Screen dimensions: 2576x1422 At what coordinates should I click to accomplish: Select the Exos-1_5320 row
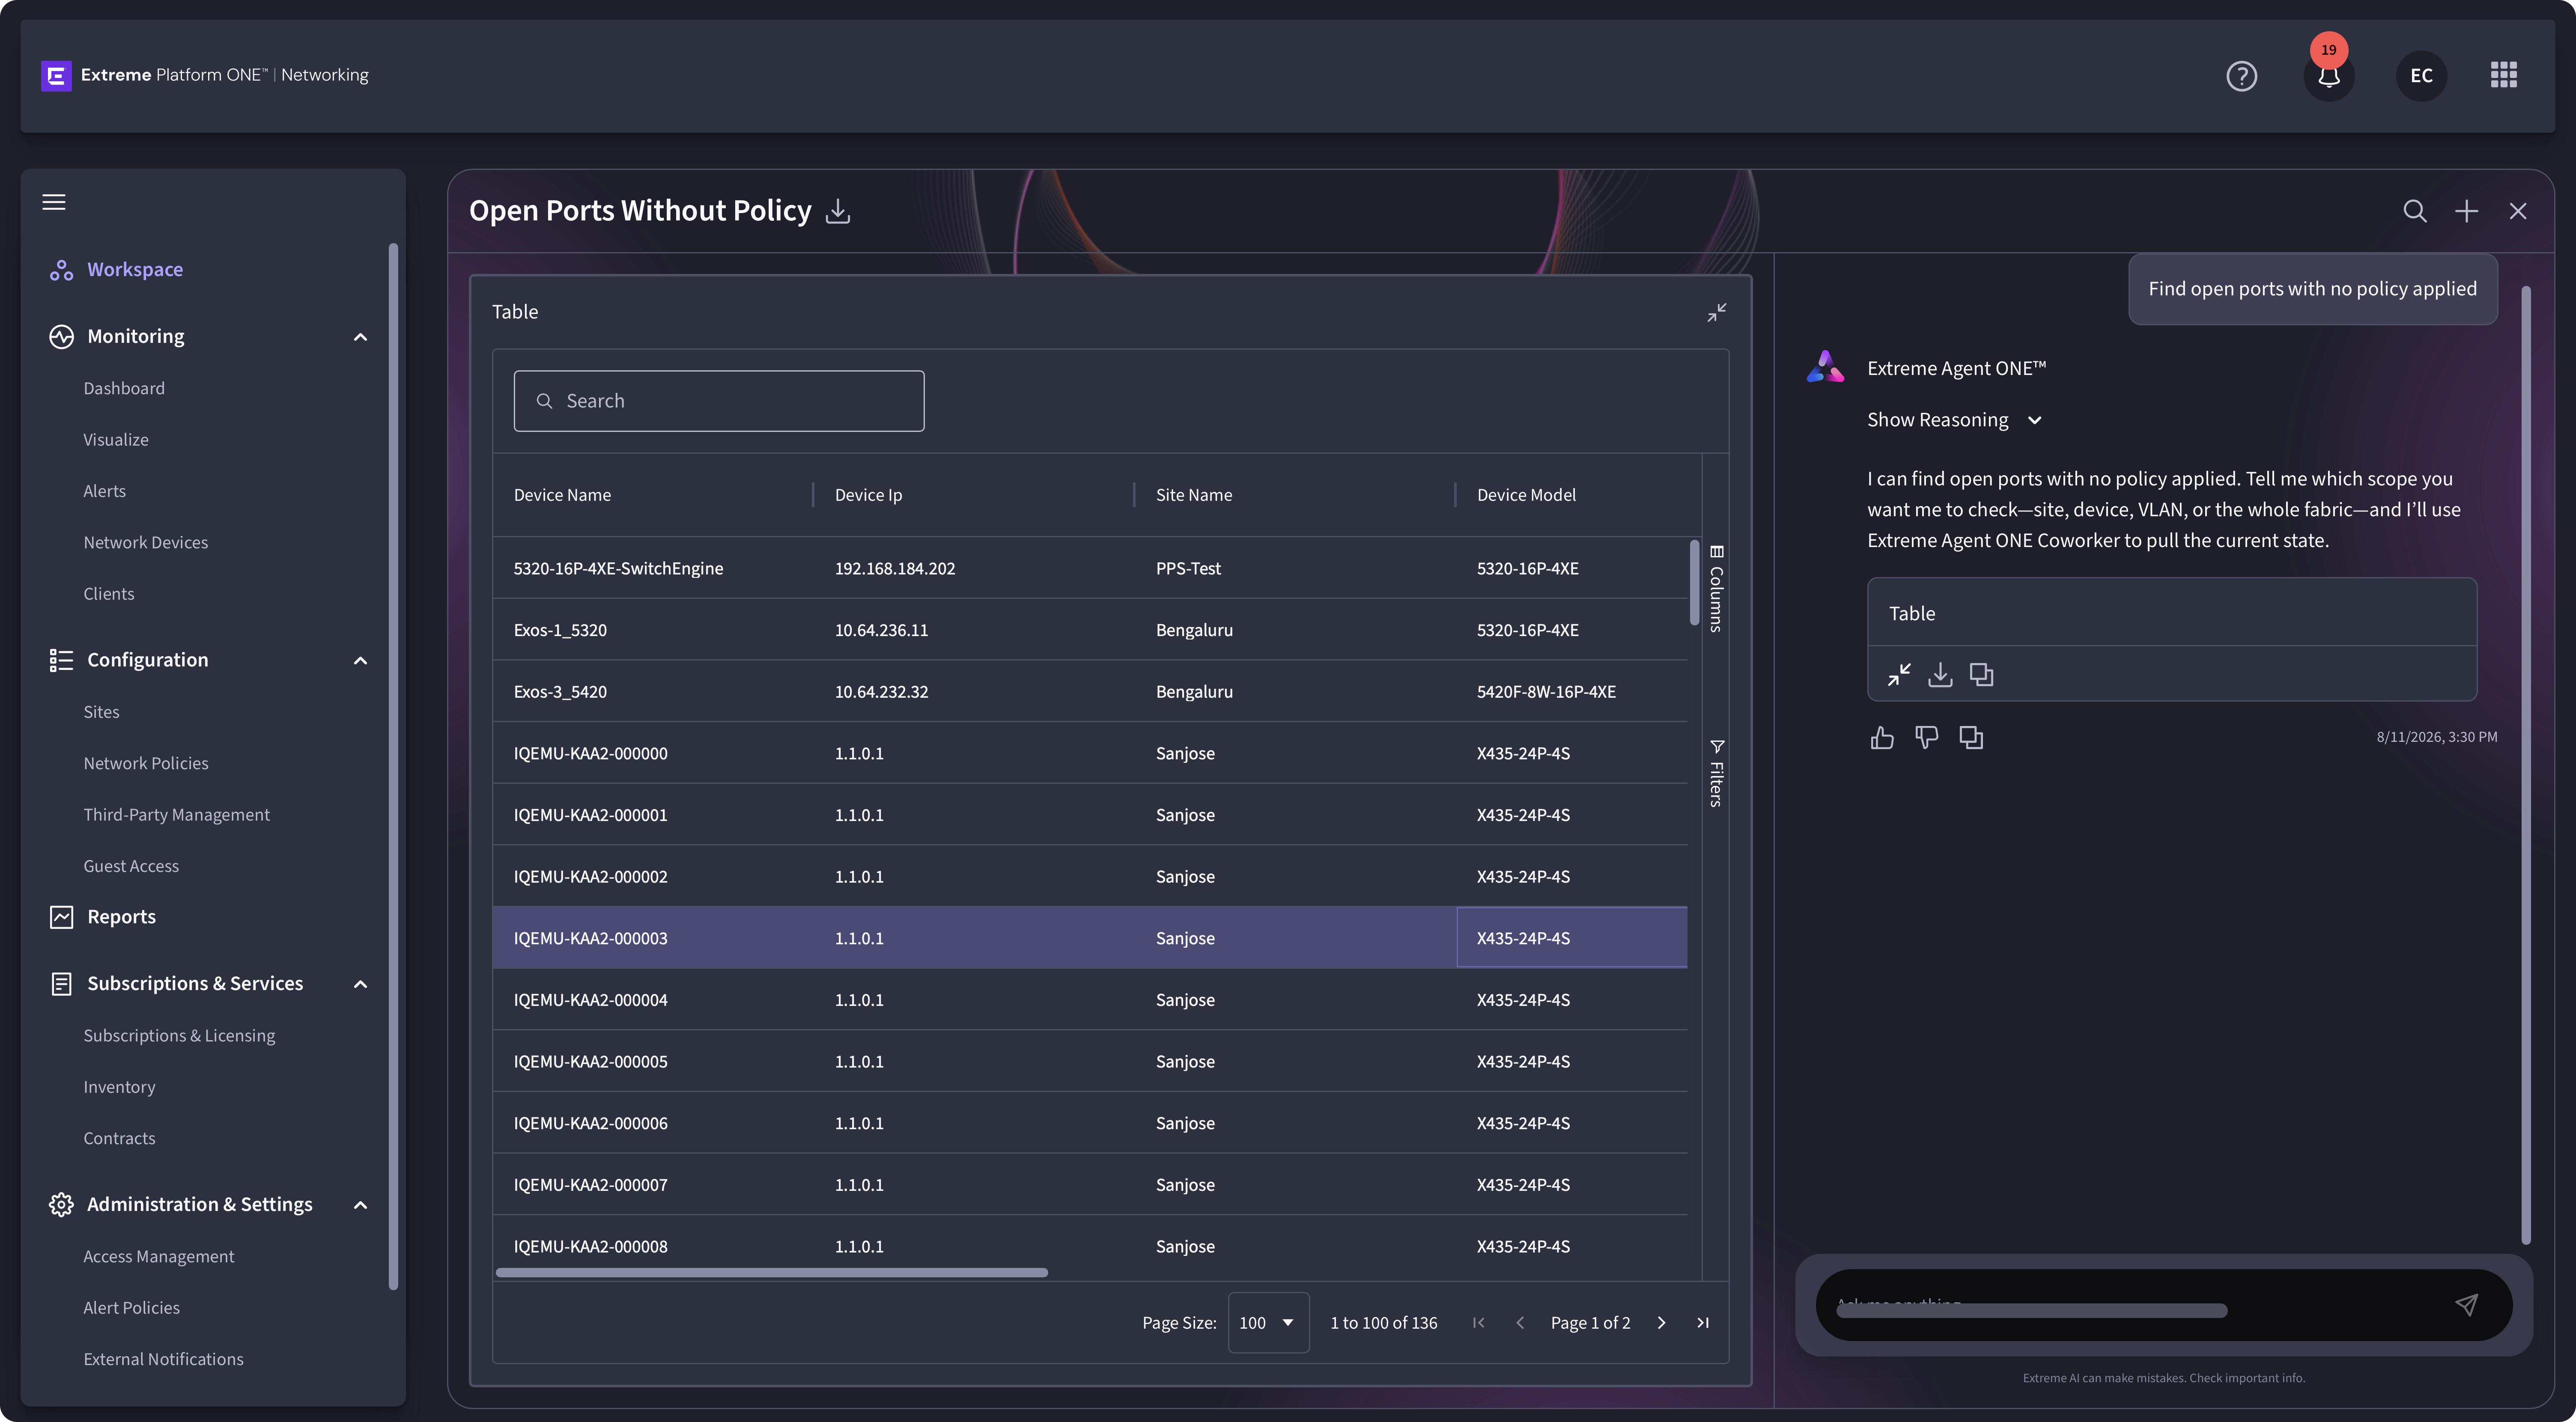(1090, 630)
